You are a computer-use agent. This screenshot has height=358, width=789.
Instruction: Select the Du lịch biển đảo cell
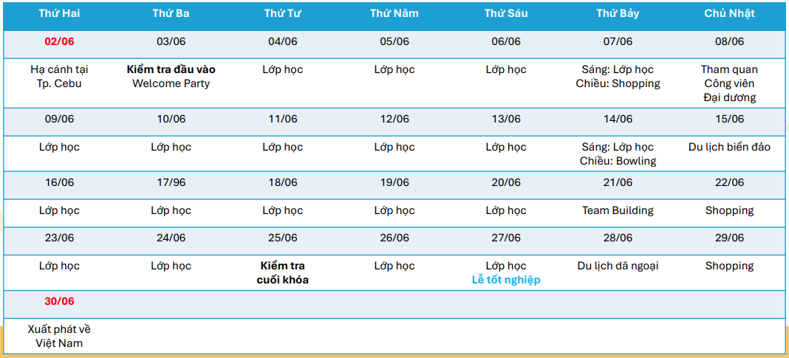(x=729, y=147)
